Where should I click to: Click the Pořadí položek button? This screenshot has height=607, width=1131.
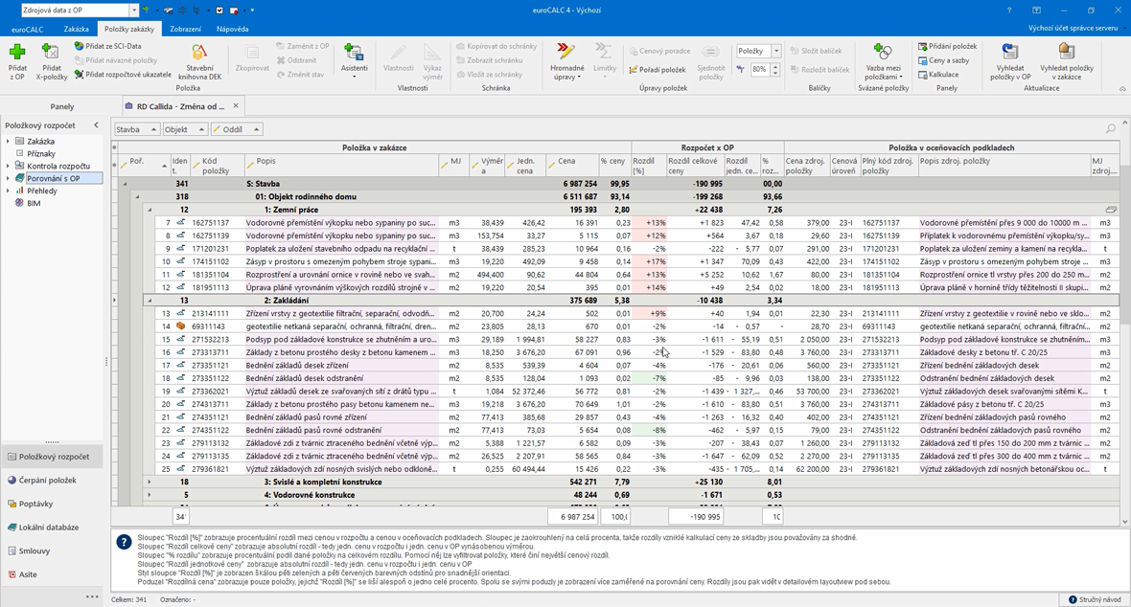pyautogui.click(x=658, y=70)
